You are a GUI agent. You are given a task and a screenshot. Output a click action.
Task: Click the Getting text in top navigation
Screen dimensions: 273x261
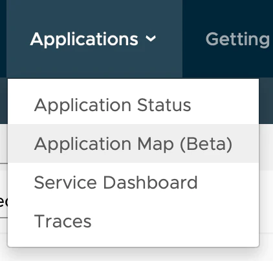pos(237,39)
